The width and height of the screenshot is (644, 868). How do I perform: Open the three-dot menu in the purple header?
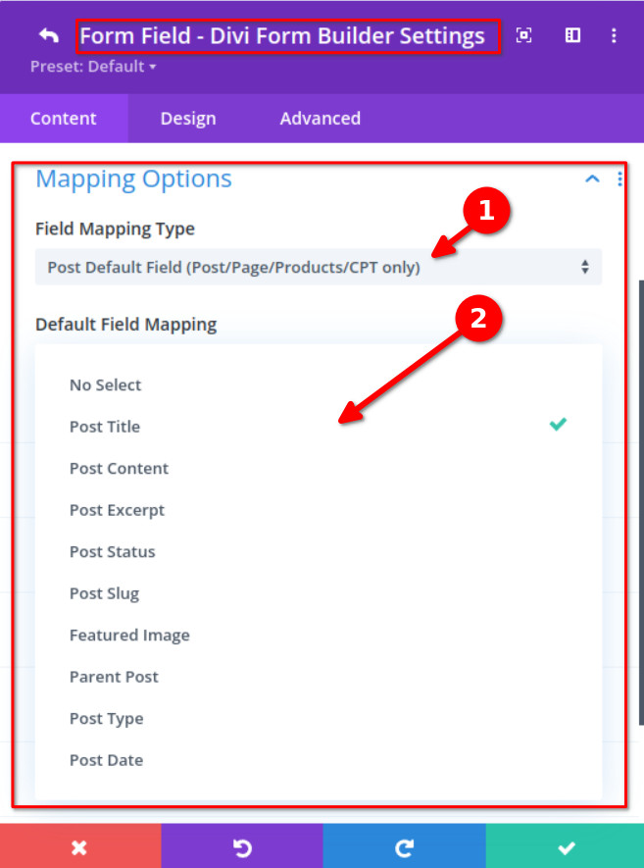click(x=614, y=35)
